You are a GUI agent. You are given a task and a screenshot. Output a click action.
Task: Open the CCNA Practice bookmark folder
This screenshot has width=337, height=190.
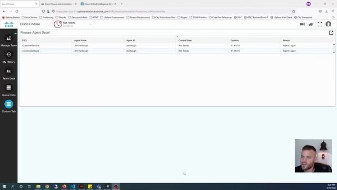tap(198, 17)
